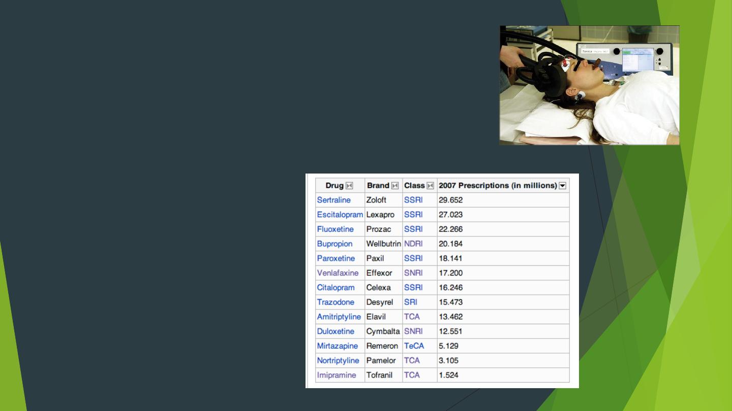The width and height of the screenshot is (732, 411).
Task: Click the Class column header text
Action: click(x=414, y=186)
